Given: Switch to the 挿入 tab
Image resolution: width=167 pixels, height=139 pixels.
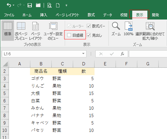Looking at the screenshot, I should point(44,15).
